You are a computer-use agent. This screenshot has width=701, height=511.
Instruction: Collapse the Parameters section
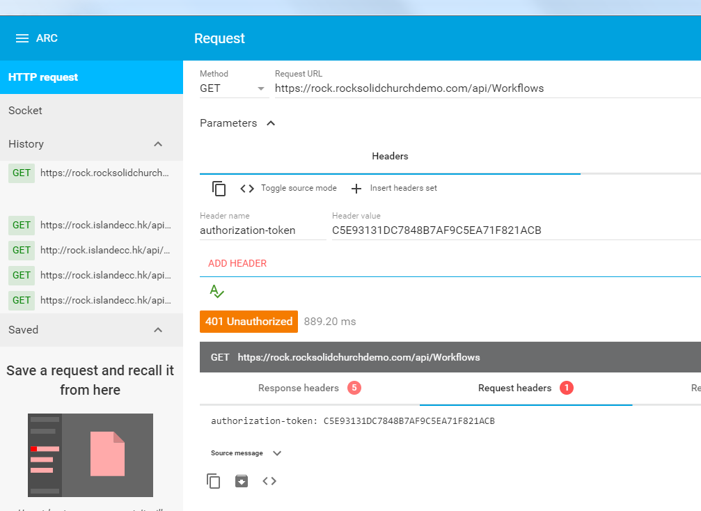271,123
